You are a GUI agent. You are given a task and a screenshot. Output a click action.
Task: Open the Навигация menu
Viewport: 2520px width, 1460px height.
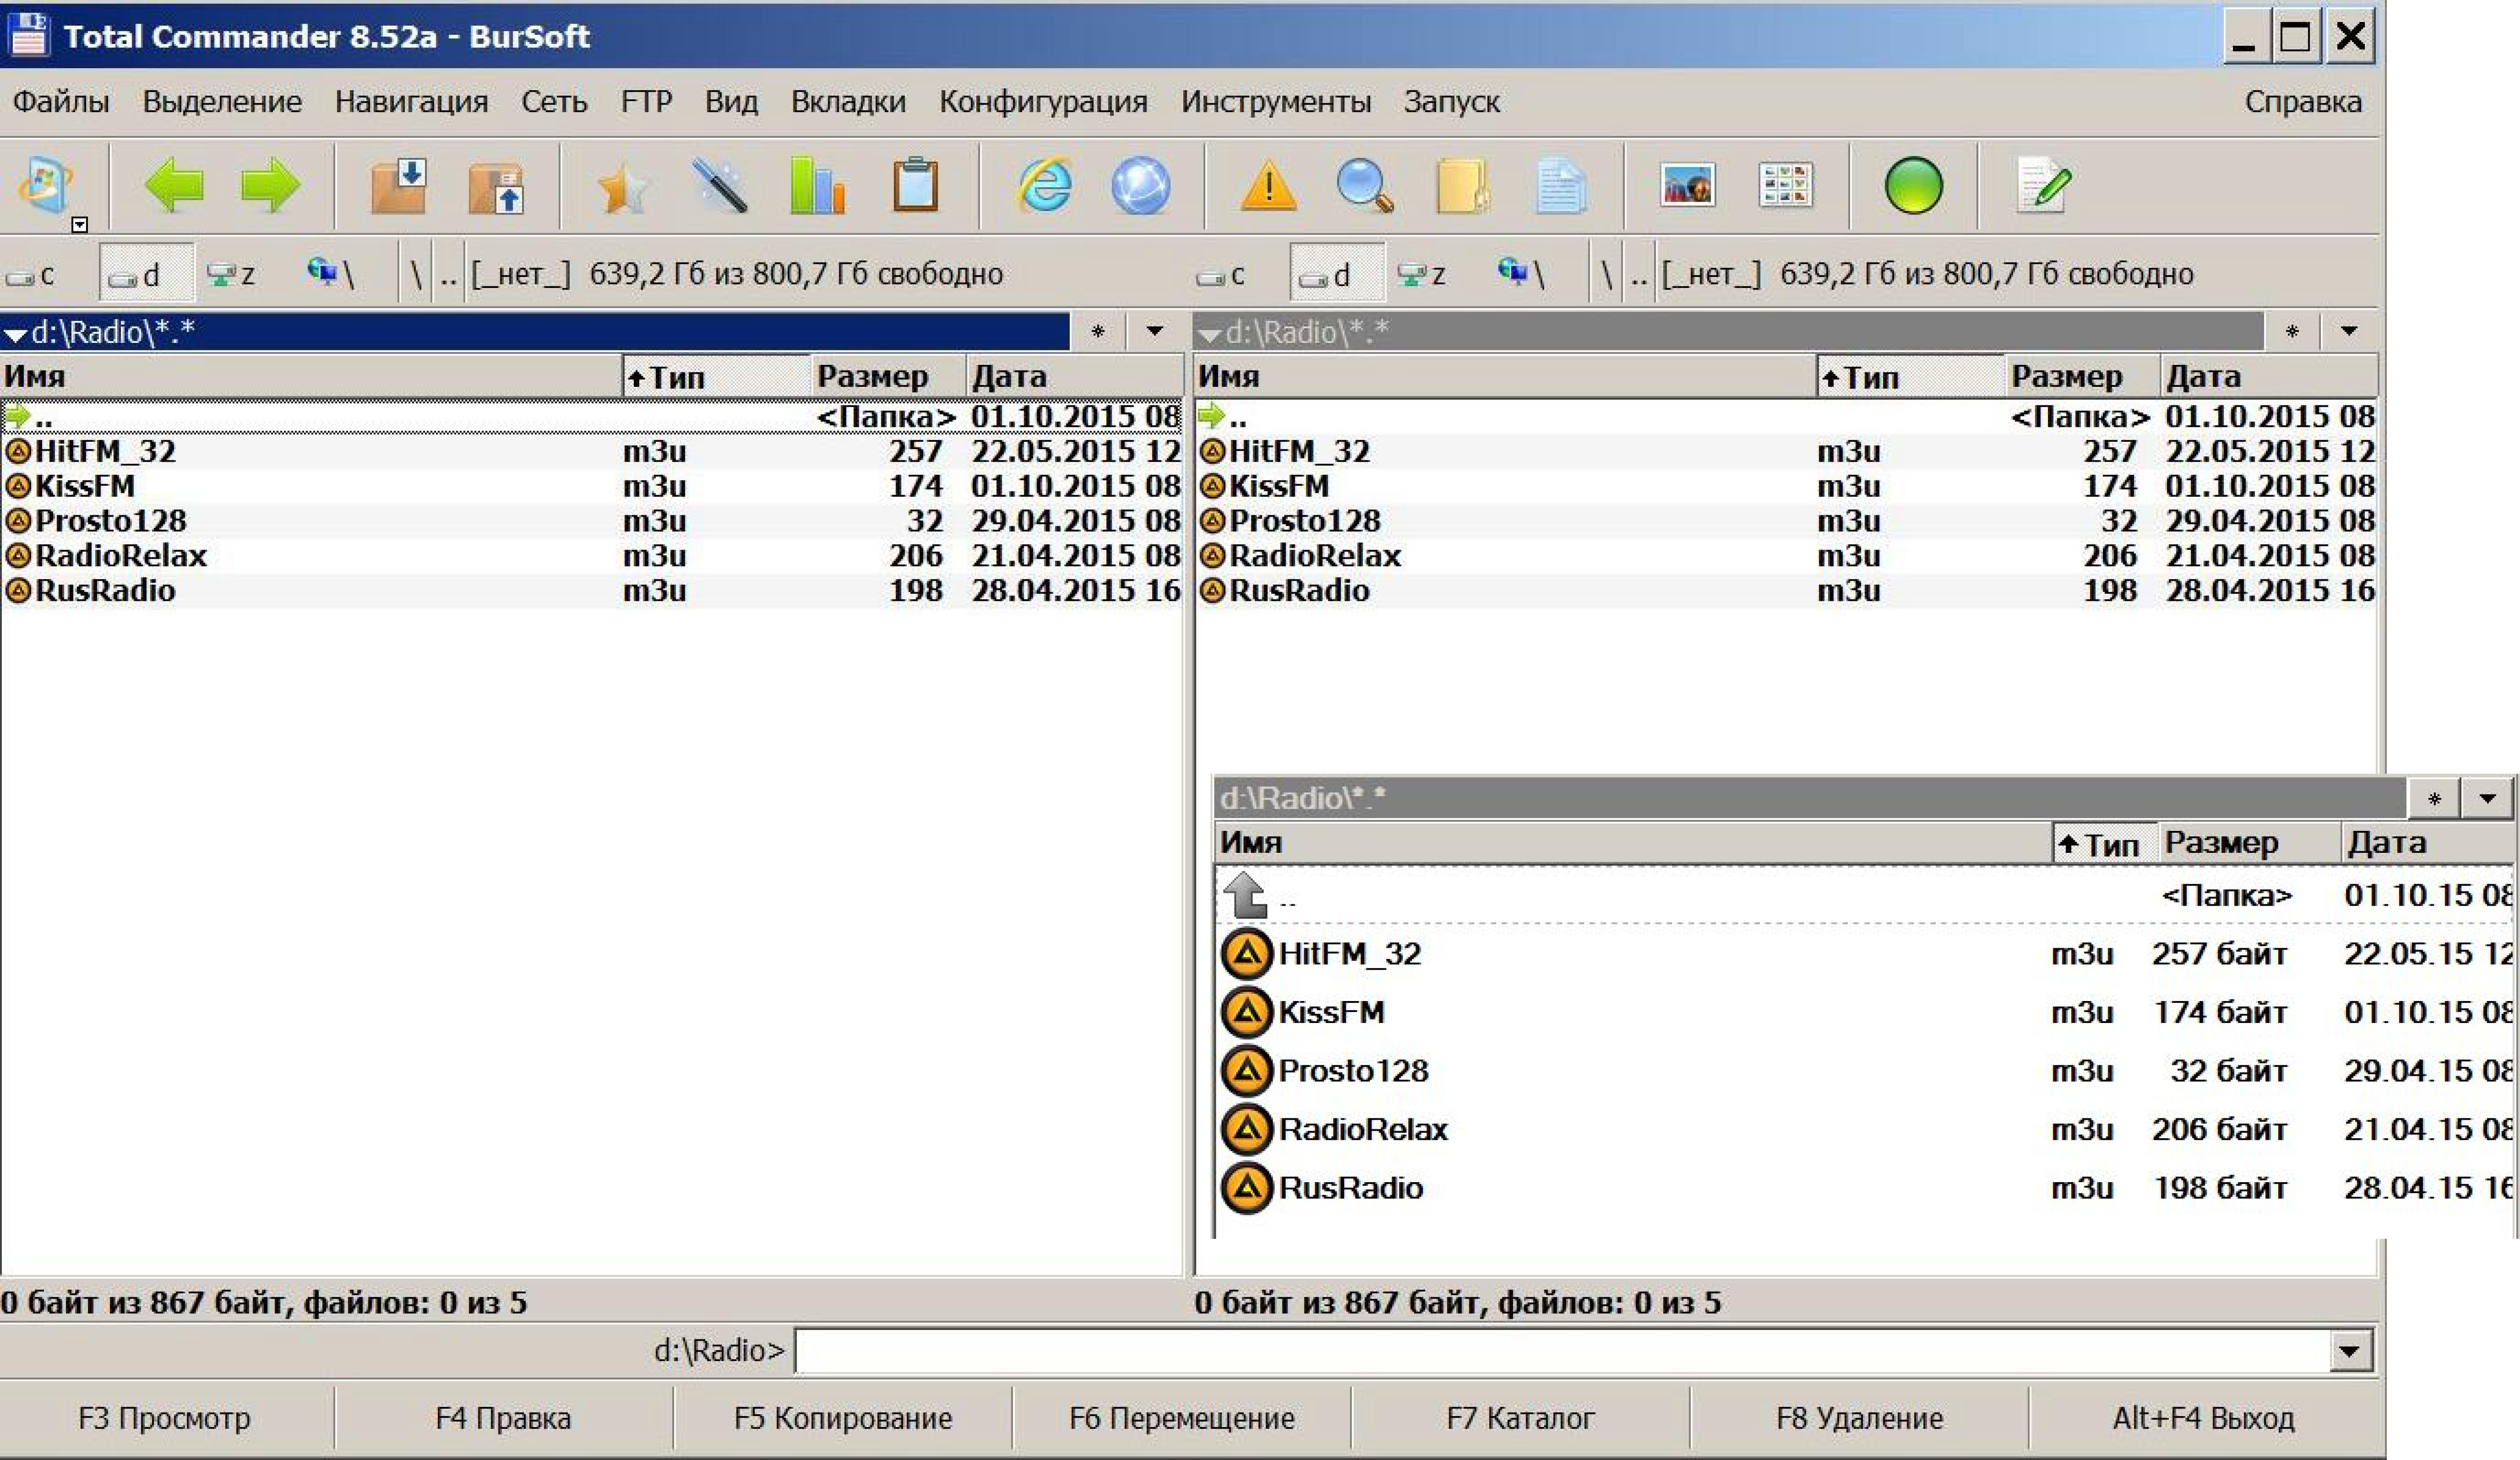coord(411,102)
